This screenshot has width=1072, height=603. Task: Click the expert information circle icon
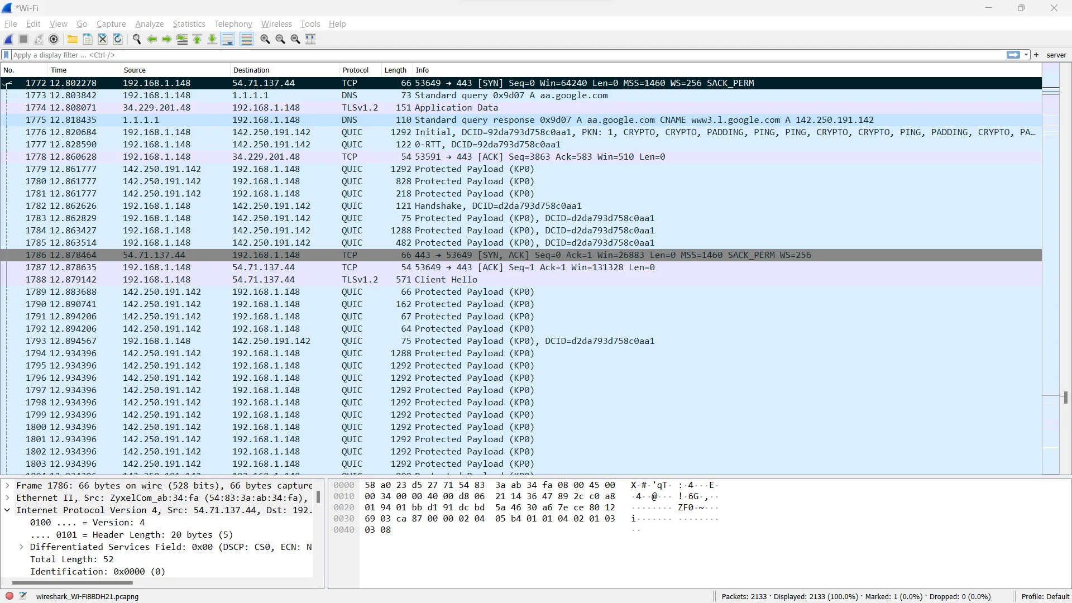(x=9, y=596)
